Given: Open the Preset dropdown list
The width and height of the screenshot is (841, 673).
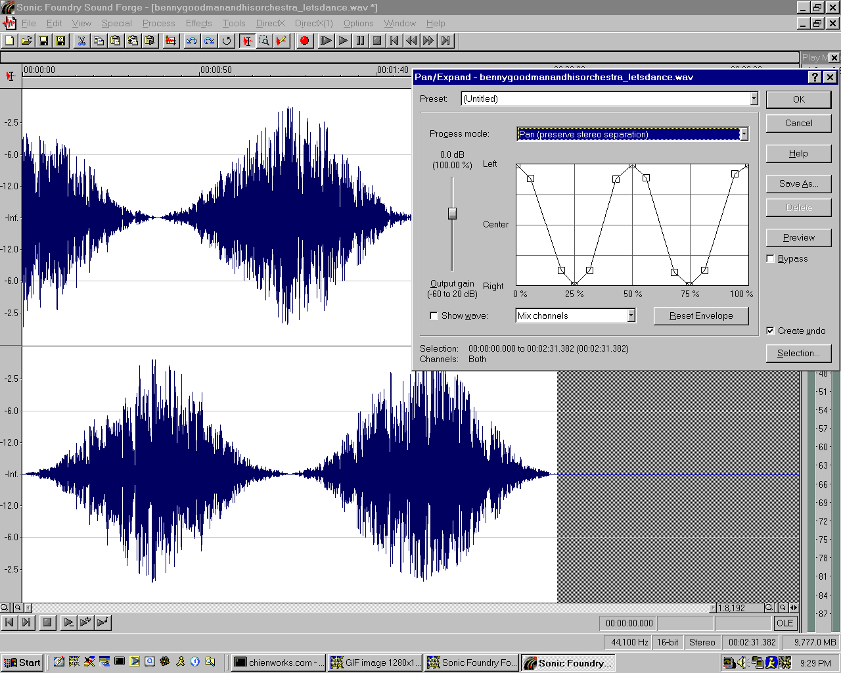Looking at the screenshot, I should point(754,99).
